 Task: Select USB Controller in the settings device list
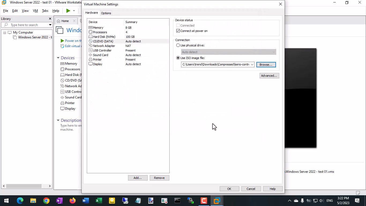[128, 50]
